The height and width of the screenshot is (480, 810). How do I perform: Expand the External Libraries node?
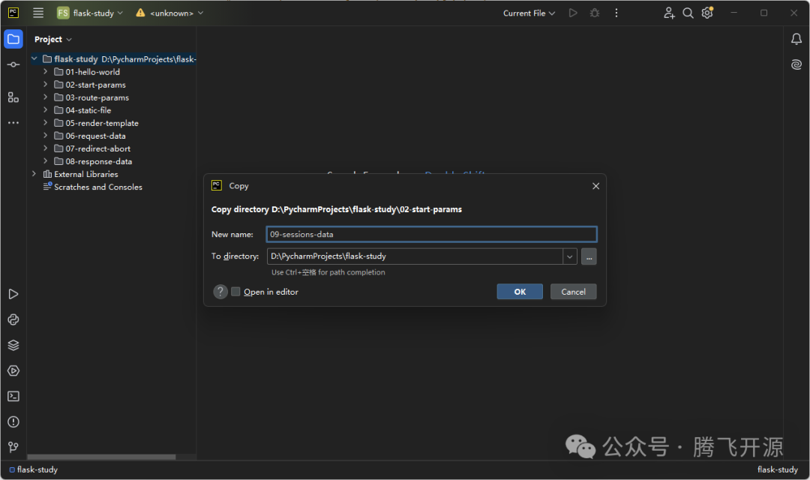[x=34, y=174]
